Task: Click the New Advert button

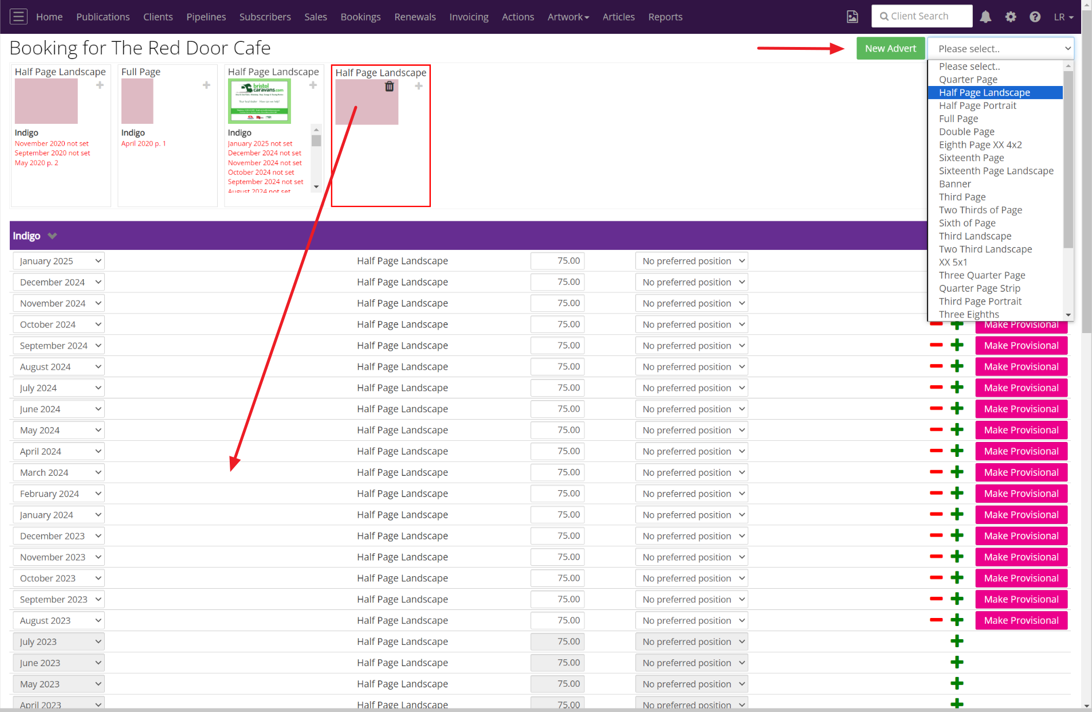Action: 890,49
